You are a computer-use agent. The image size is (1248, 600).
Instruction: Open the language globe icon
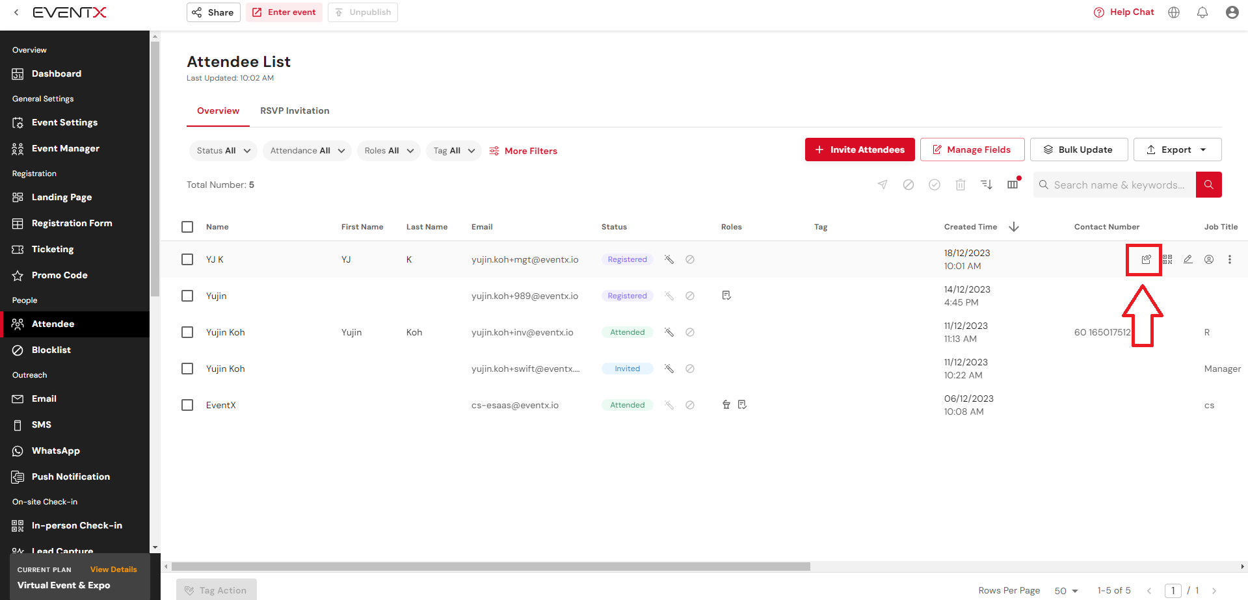[x=1174, y=12]
